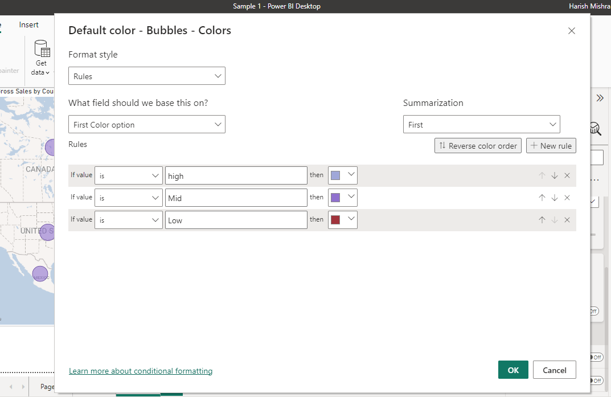Move the Mid rule down
This screenshot has width=611, height=397.
555,198
